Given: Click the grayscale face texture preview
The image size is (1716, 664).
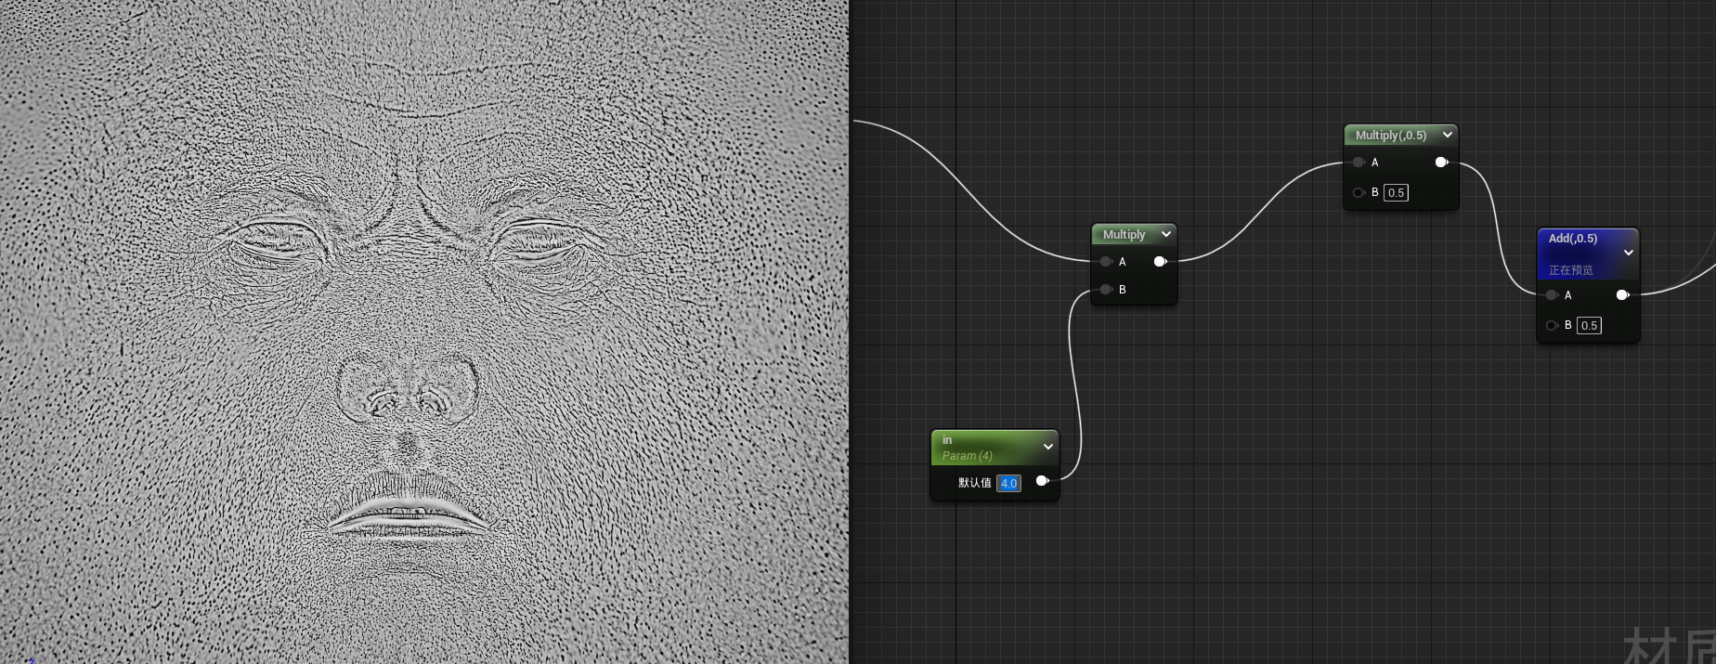Looking at the screenshot, I should pyautogui.click(x=423, y=332).
